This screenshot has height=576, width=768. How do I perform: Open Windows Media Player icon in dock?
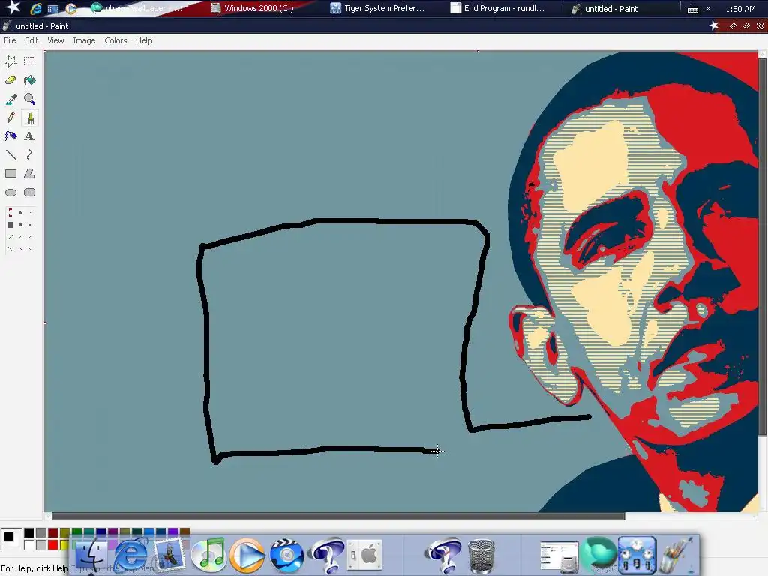(x=247, y=556)
